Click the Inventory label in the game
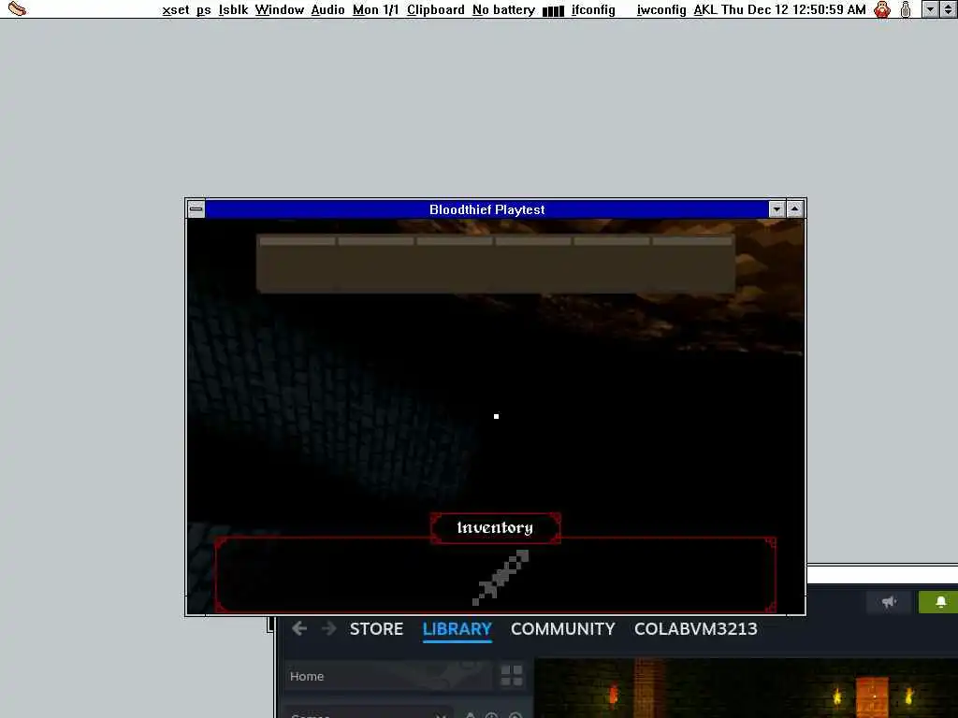Screen dimensions: 958x718 (x=495, y=527)
